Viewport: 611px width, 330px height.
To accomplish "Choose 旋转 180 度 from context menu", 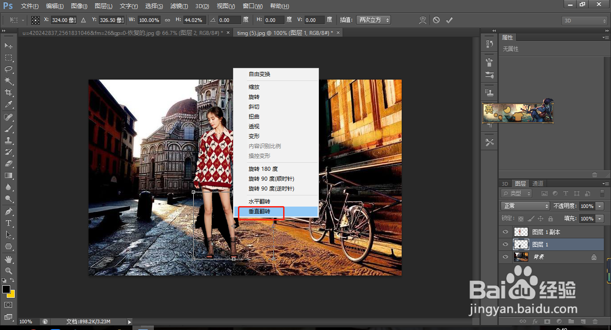I will 276,169.
